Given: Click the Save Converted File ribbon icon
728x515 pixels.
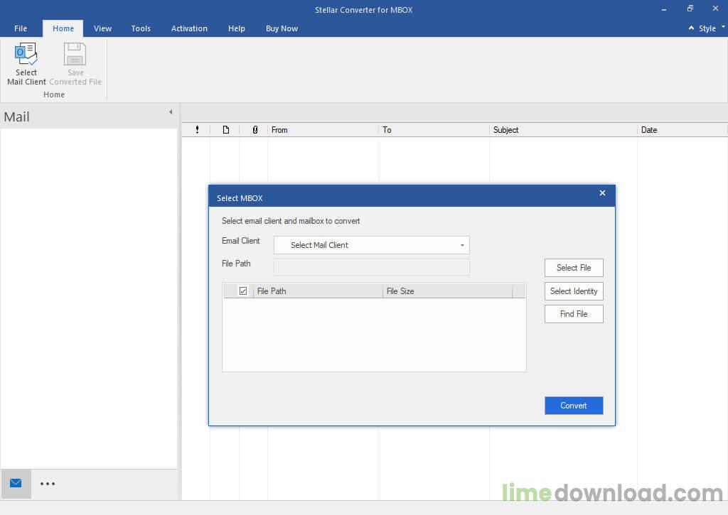Looking at the screenshot, I should coord(75,63).
